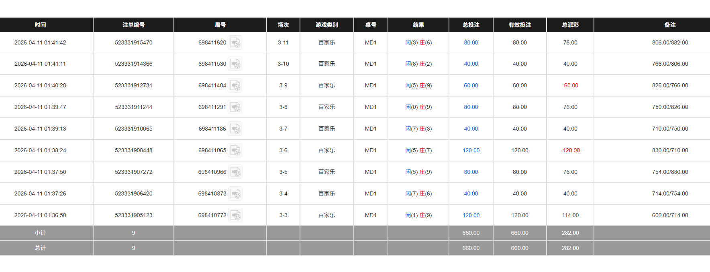Open bet details link 80.00 for round 3-11
Viewport: 710px width, 272px height.
pyautogui.click(x=471, y=42)
